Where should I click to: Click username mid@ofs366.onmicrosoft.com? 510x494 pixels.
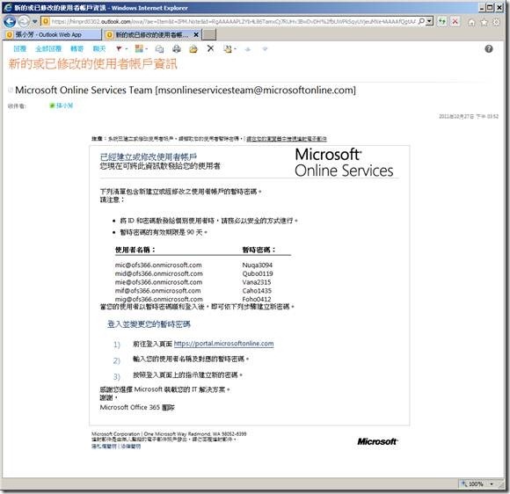click(x=159, y=273)
